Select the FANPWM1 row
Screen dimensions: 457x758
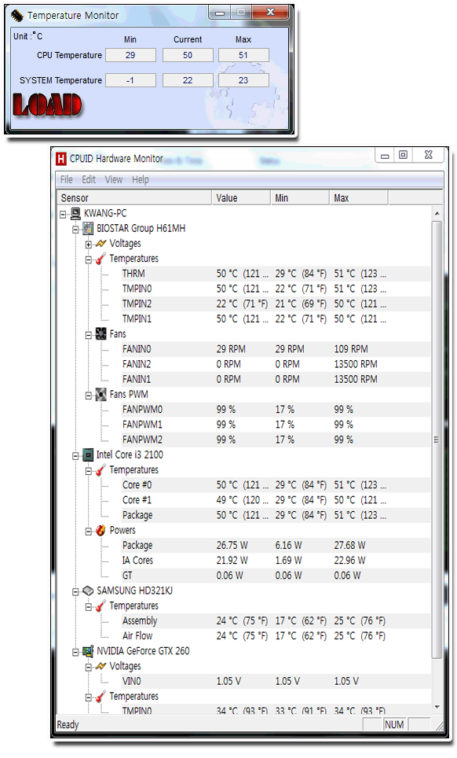tap(276, 425)
